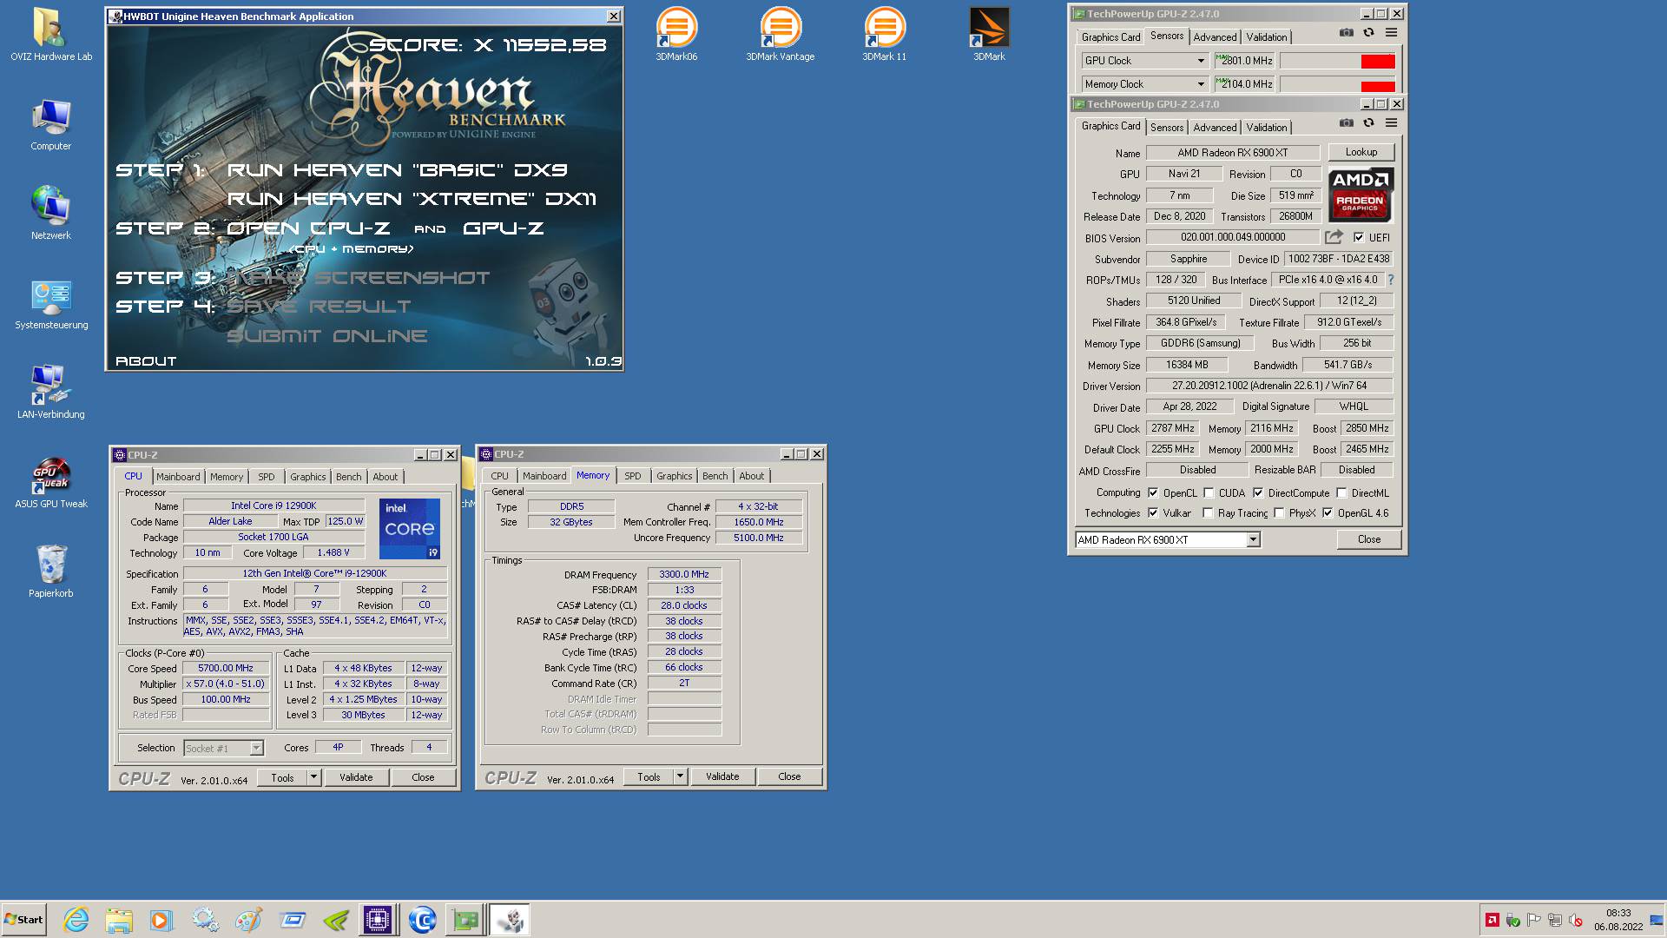This screenshot has width=1667, height=938.
Task: Click the refresh icon in the GPU-Z Sensors window
Action: tap(1368, 33)
